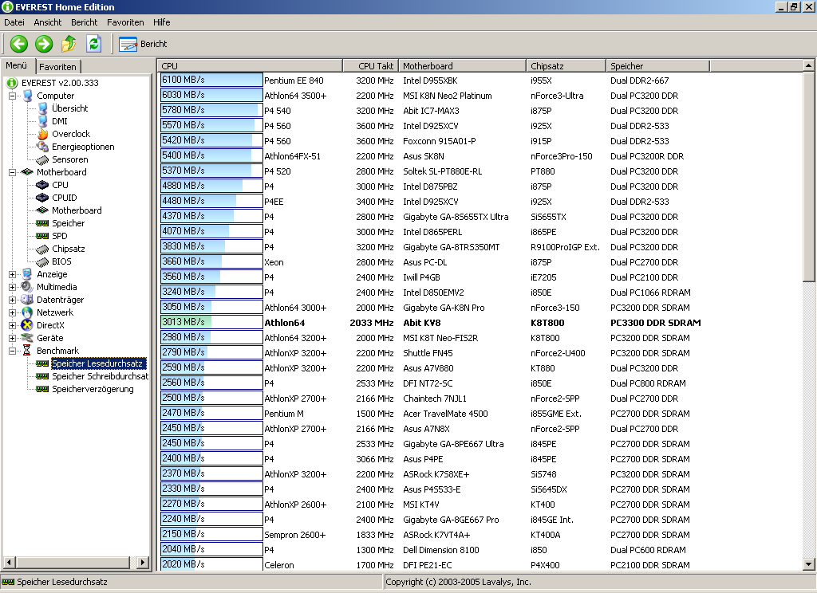Open the Sensoren icon item

point(43,159)
